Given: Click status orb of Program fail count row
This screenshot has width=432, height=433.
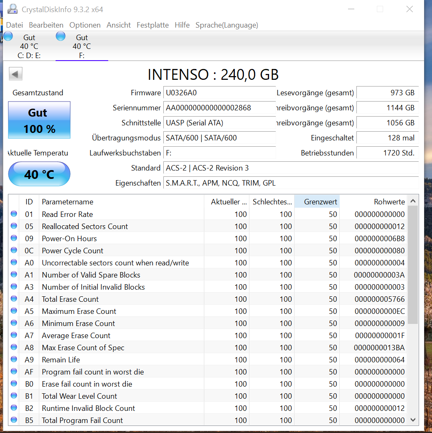Looking at the screenshot, I should pos(14,372).
